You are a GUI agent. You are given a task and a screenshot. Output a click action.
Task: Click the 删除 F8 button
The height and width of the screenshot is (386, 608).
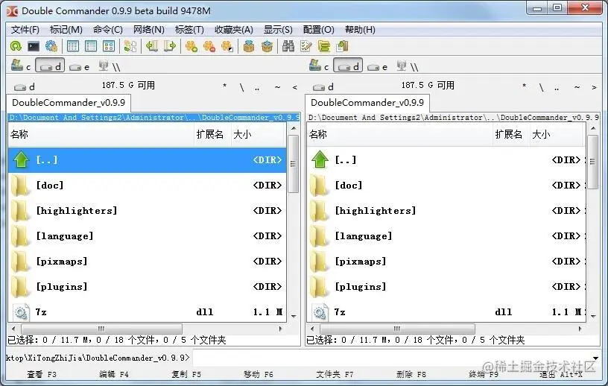coord(411,374)
